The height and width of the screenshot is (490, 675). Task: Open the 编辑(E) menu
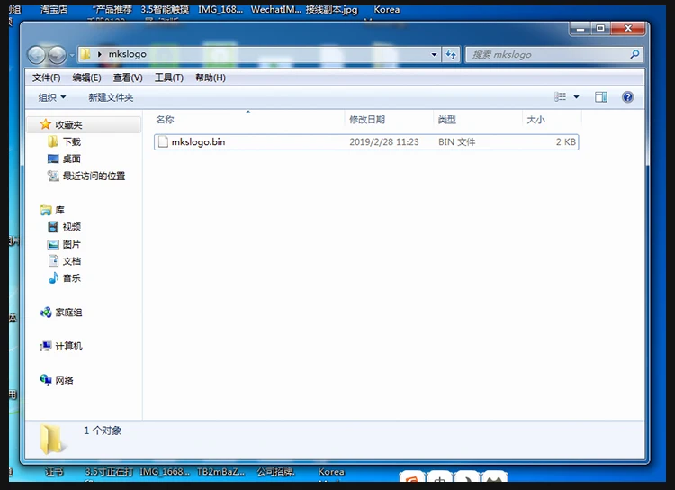(86, 77)
